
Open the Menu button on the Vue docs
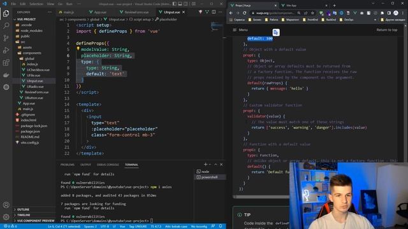(240, 30)
